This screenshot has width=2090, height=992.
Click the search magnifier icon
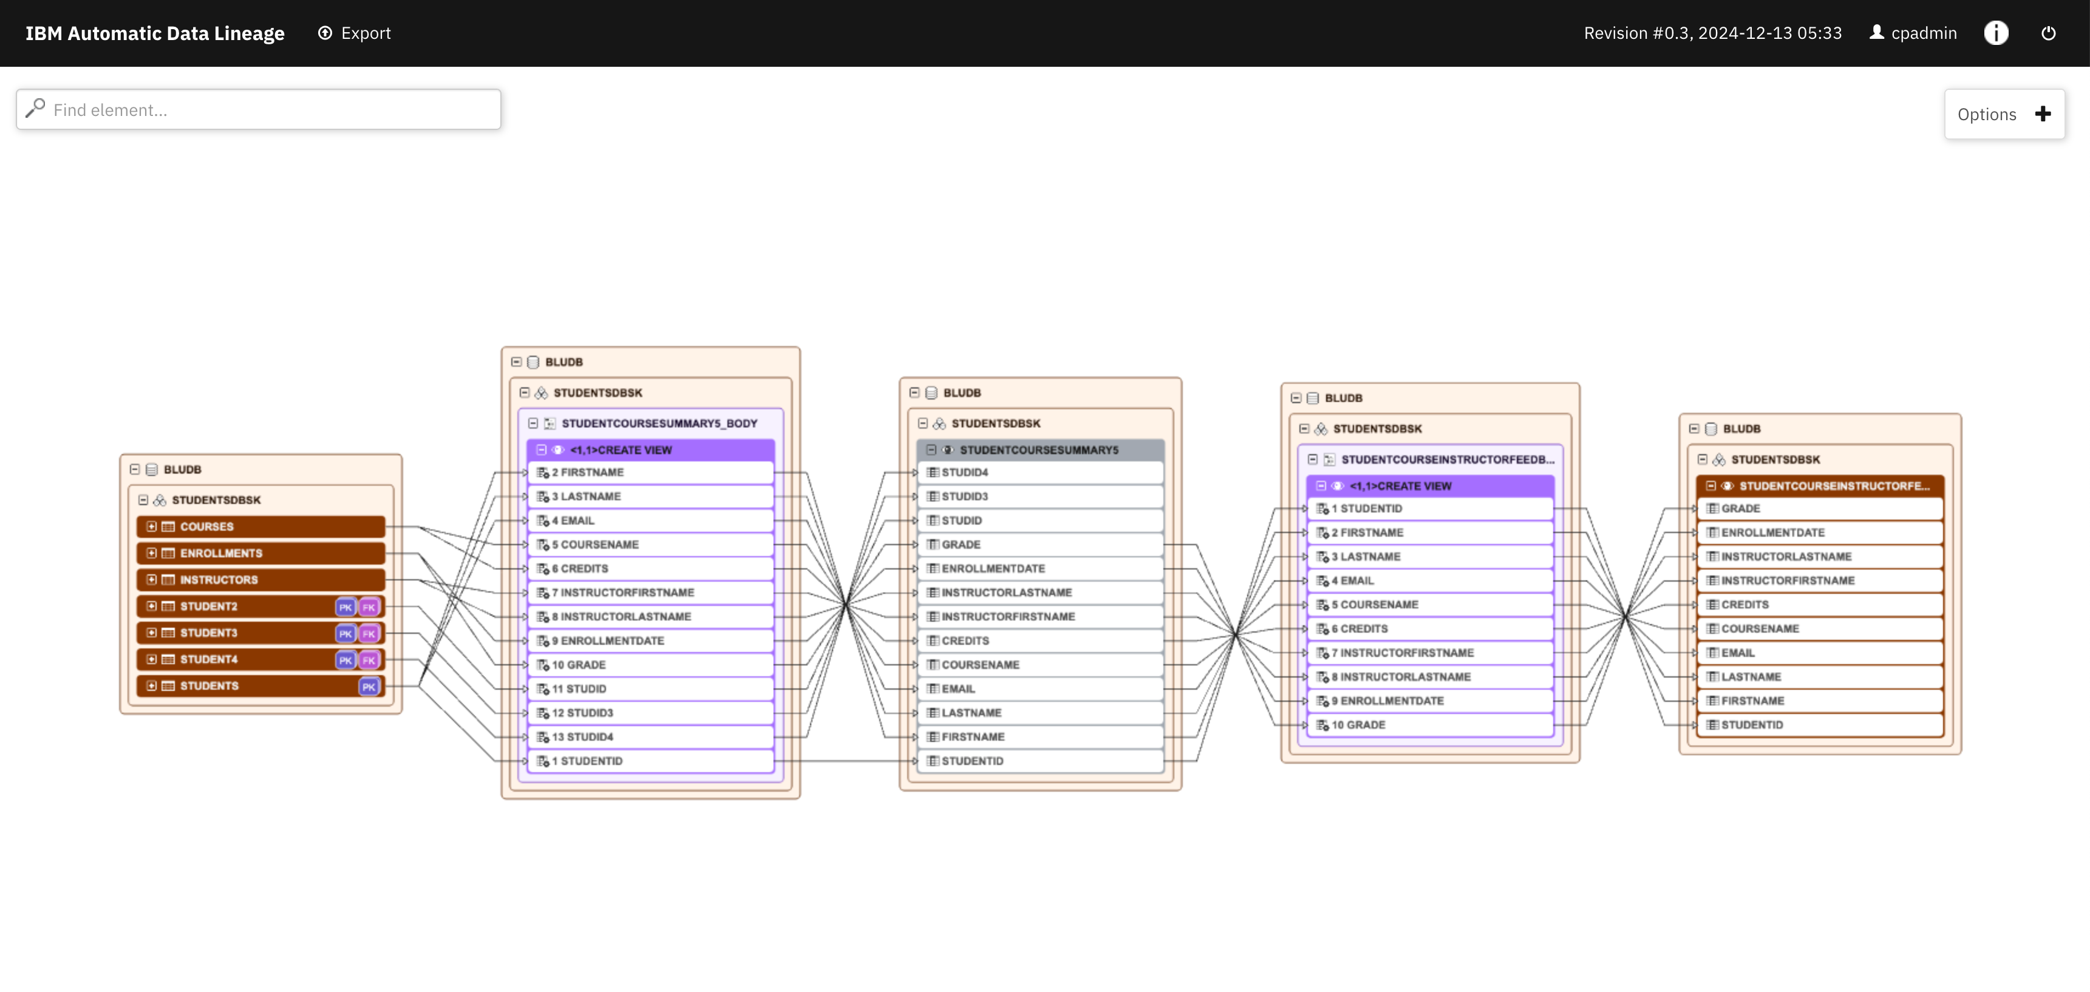[x=35, y=109]
